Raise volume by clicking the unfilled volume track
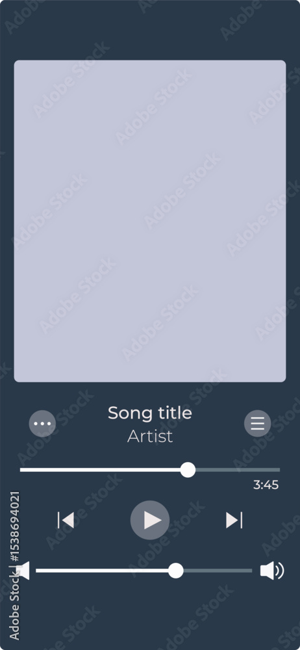The image size is (300, 650). 218,571
